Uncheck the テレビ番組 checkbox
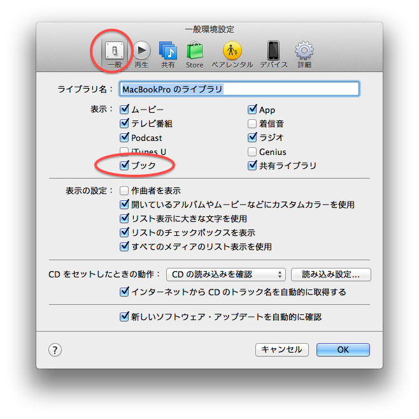Viewport: 419px width, 419px height. coord(124,123)
